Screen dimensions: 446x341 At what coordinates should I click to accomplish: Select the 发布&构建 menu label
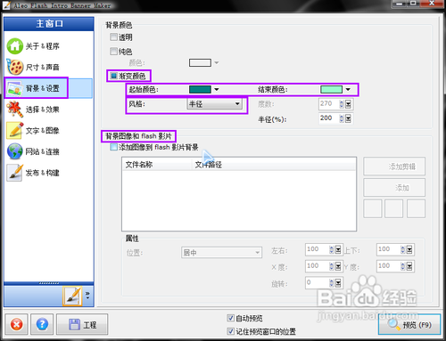click(42, 173)
